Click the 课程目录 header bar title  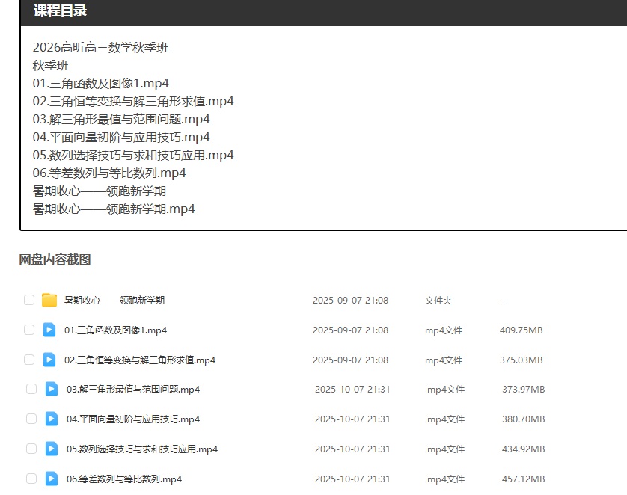pyautogui.click(x=60, y=11)
